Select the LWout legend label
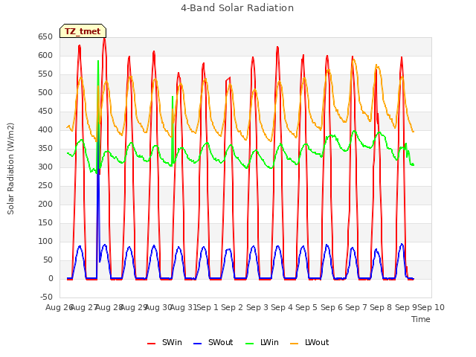 tap(317, 342)
